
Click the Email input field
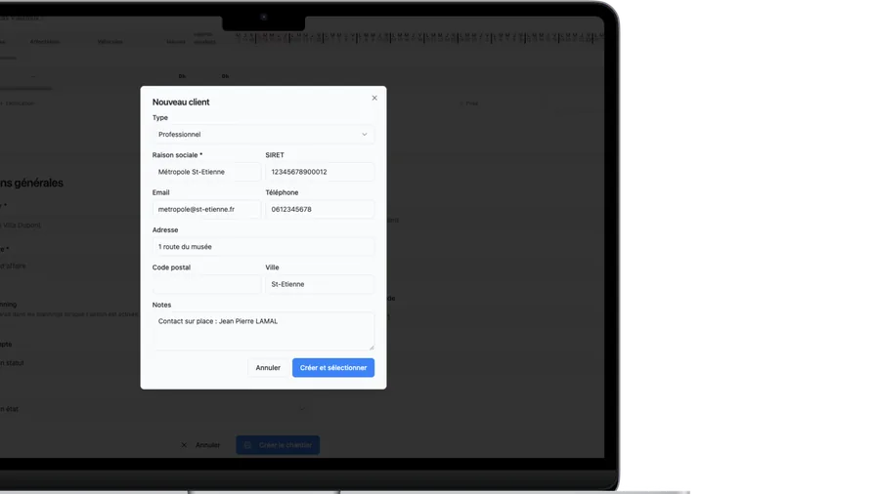pyautogui.click(x=206, y=210)
